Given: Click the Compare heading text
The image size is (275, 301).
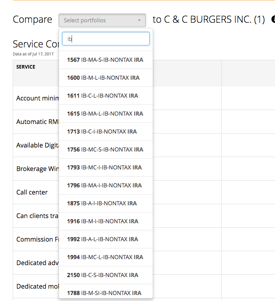Looking at the screenshot, I should 32,20.
